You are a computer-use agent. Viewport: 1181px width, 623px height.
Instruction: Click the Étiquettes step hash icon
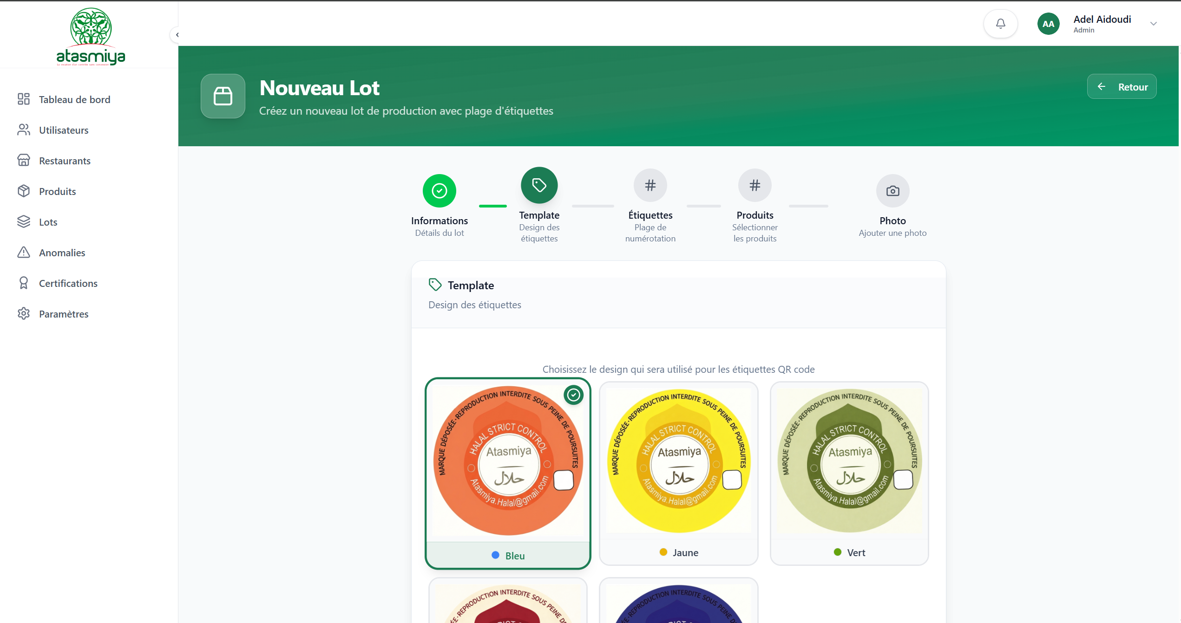pos(650,185)
